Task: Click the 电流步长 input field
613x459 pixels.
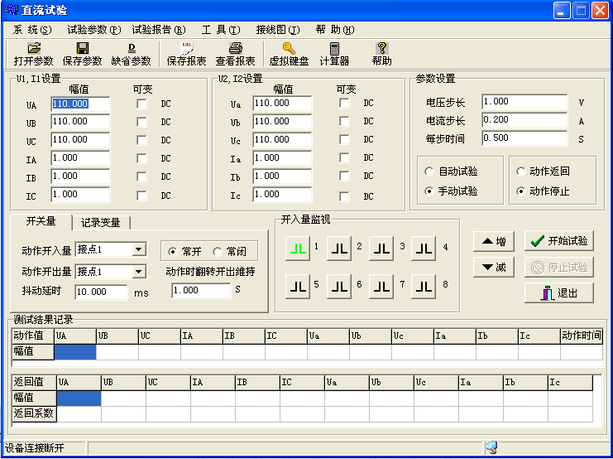Action: (524, 120)
